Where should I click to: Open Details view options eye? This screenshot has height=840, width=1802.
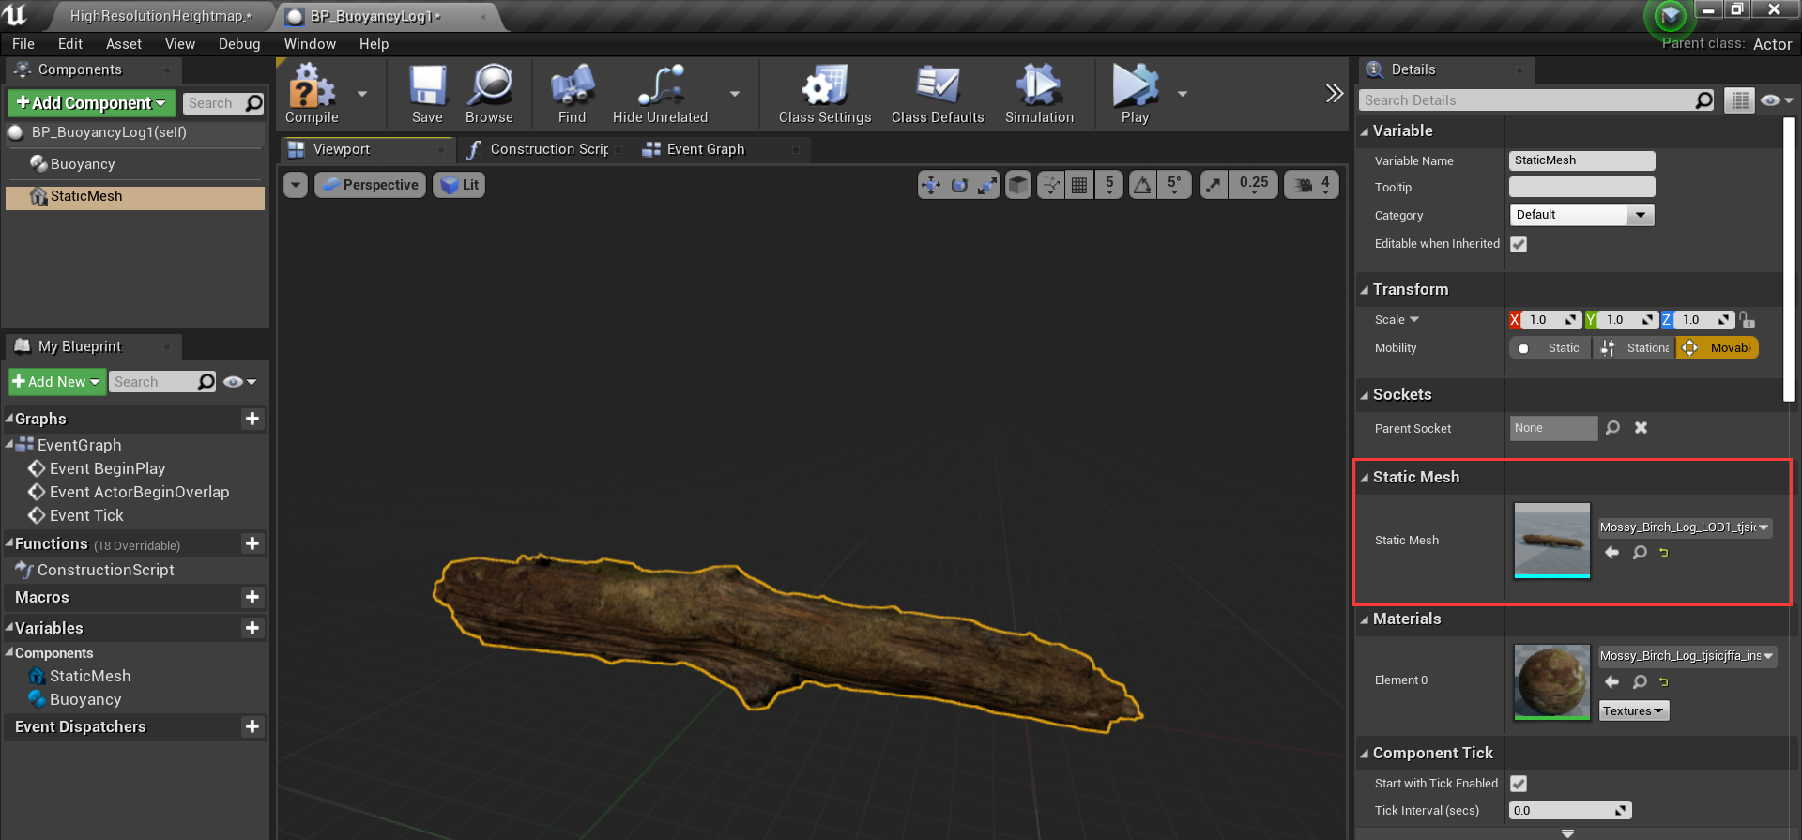(1776, 100)
